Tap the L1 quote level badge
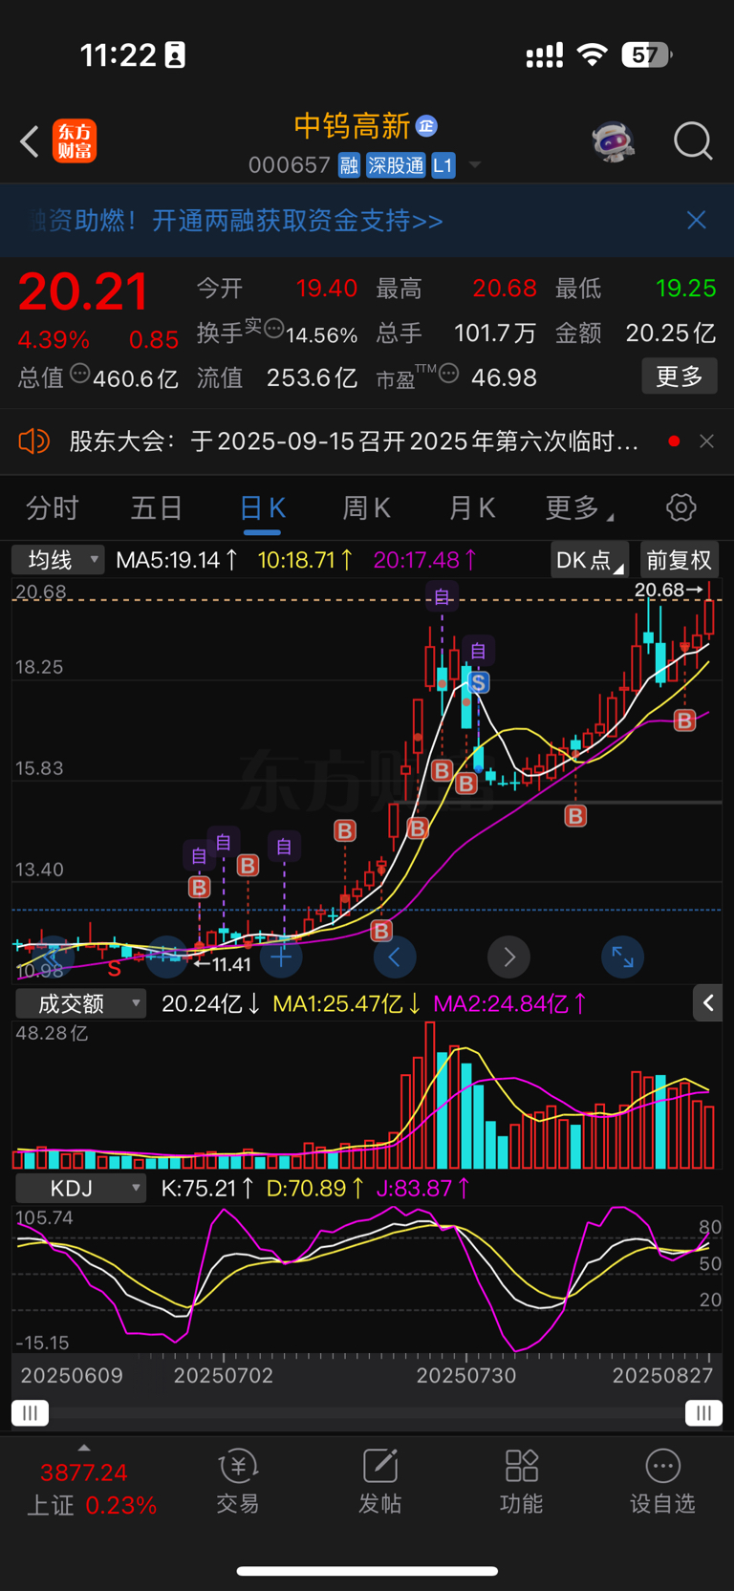Viewport: 735px width, 1591px height. [443, 165]
